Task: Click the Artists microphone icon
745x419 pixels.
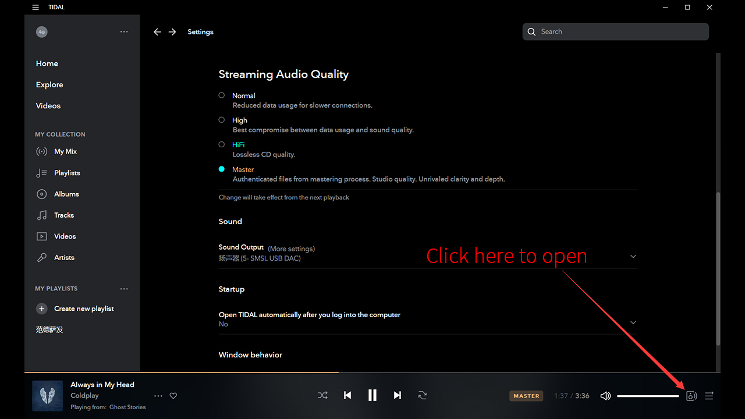Action: pos(41,257)
